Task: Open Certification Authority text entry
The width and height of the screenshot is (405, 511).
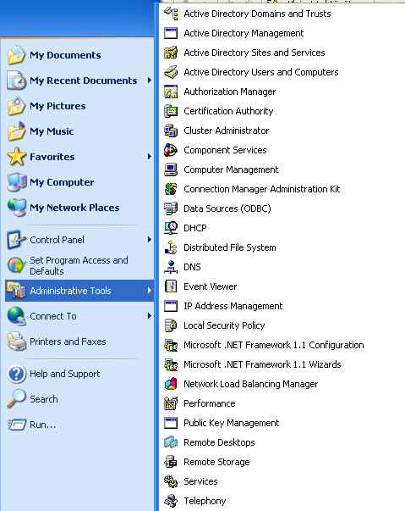Action: [228, 111]
